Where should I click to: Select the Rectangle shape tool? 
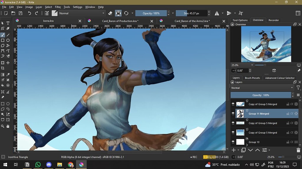pyautogui.click(x=3, y=40)
